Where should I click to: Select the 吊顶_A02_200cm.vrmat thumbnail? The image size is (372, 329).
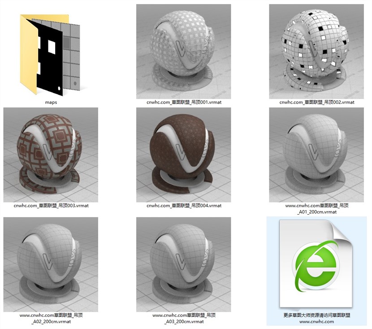pyautogui.click(x=51, y=264)
